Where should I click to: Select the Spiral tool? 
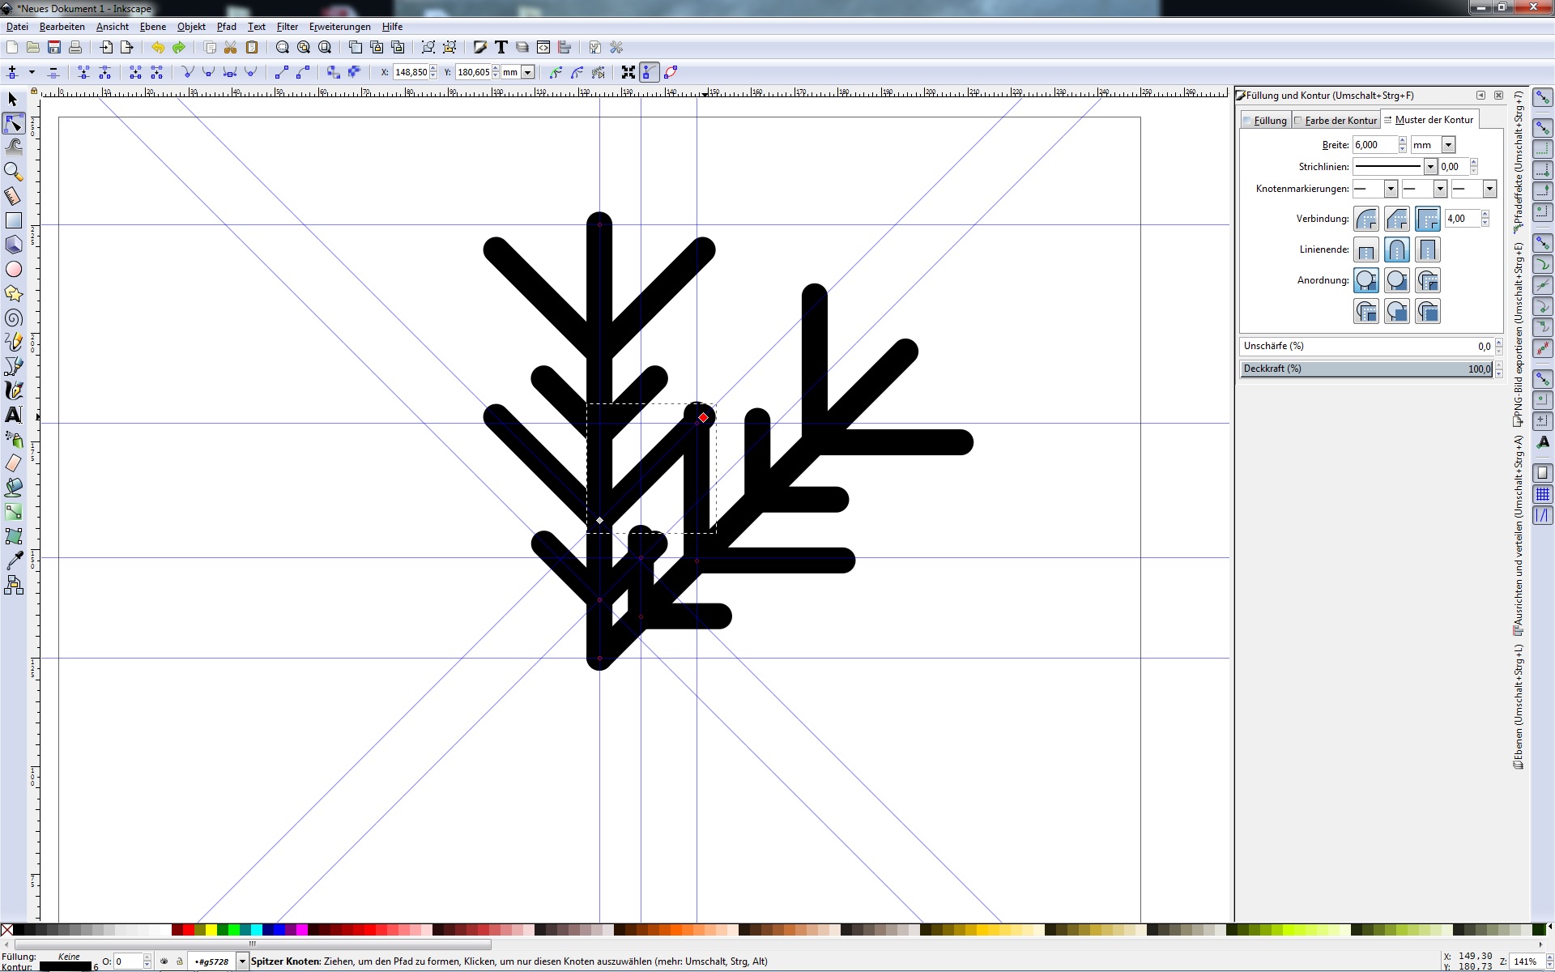point(13,318)
